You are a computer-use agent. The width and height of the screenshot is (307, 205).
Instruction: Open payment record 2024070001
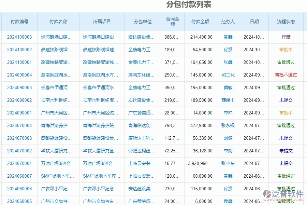pos(19,163)
